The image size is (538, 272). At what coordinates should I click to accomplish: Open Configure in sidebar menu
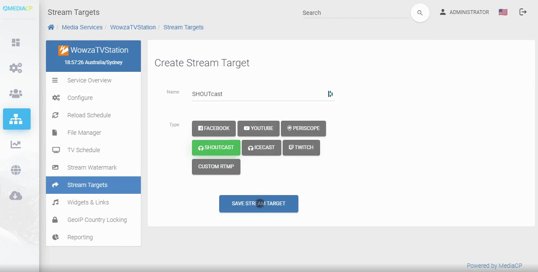(93, 98)
